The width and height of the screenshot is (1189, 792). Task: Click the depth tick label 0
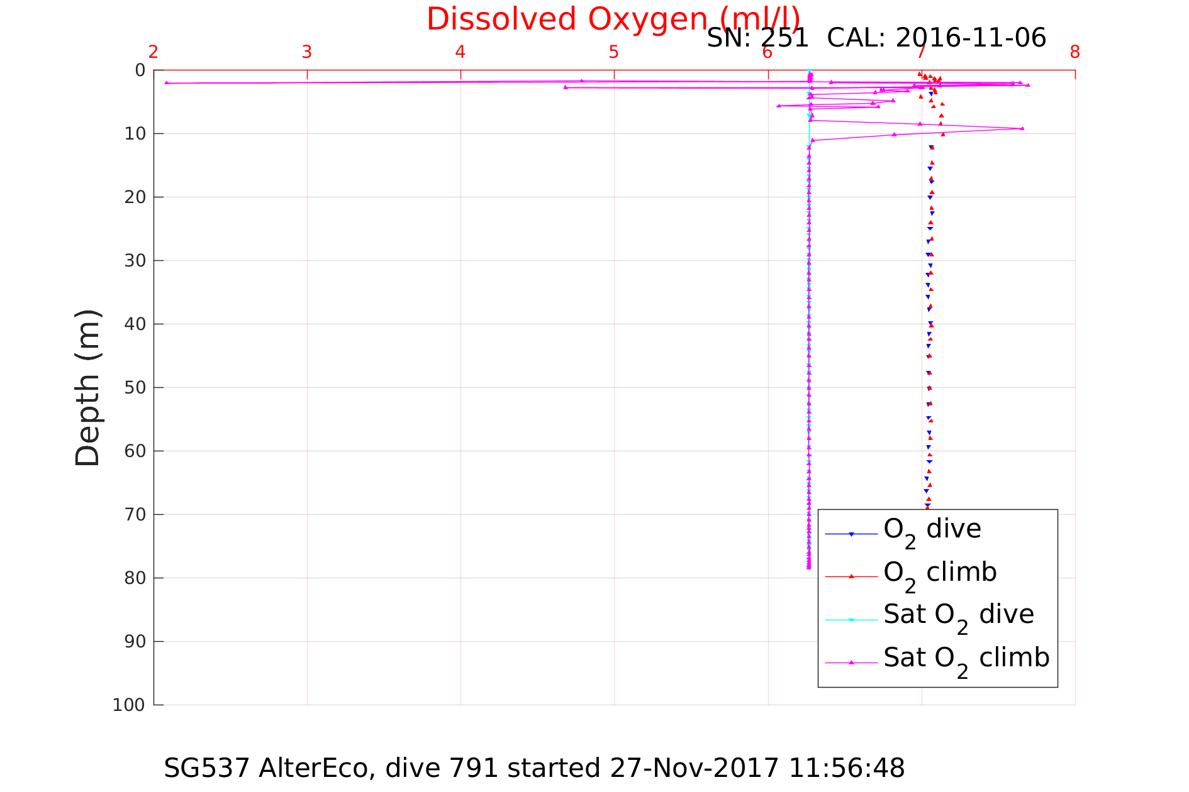(140, 70)
